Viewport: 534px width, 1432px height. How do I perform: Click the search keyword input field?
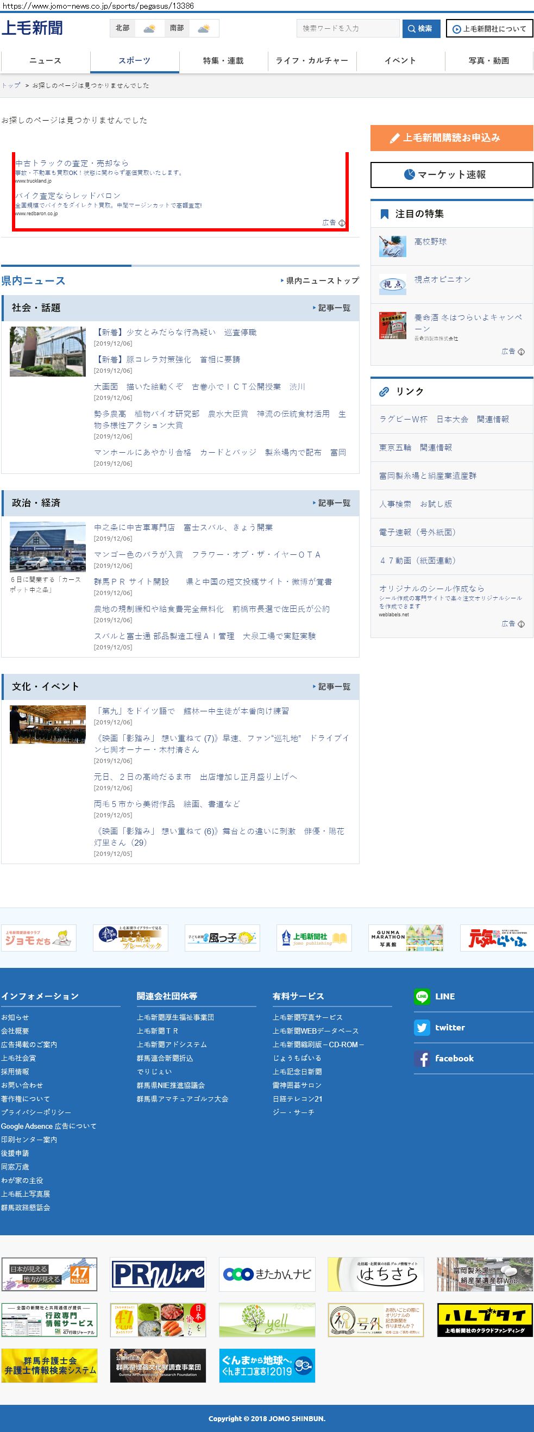pyautogui.click(x=348, y=28)
